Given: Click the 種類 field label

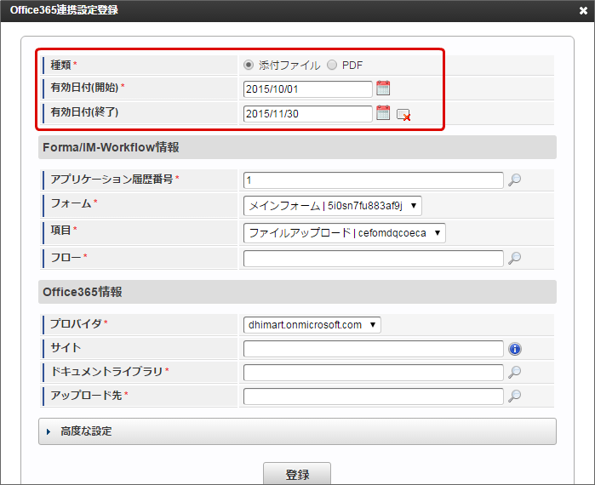Looking at the screenshot, I should point(60,66).
